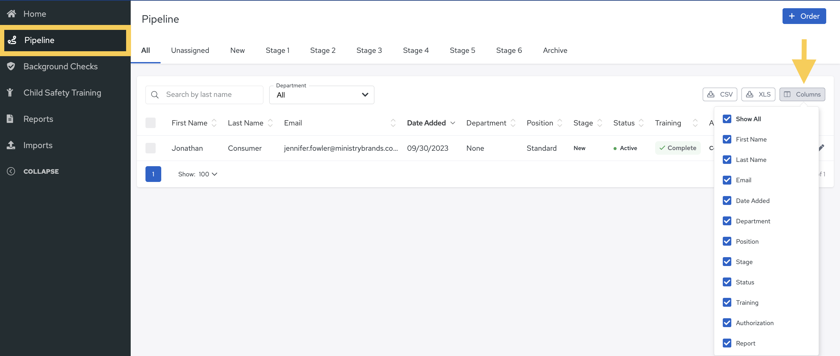Switch to the Unassigned tab

190,50
